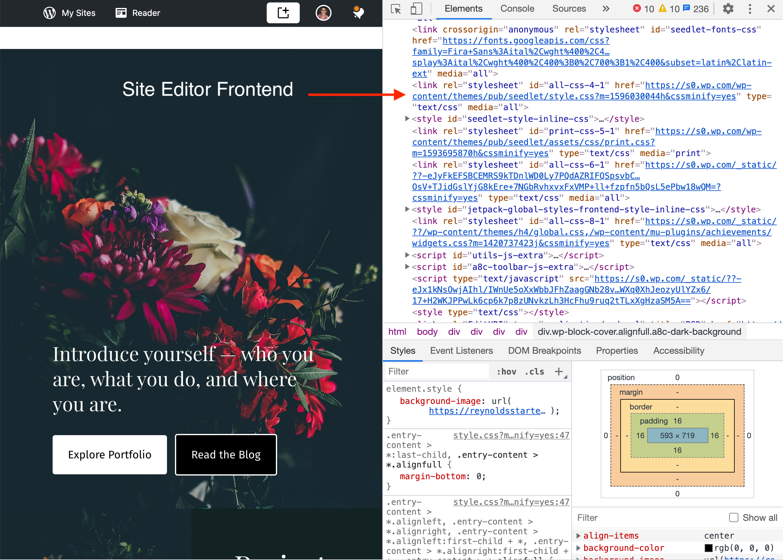Screen dimensions: 783x560
Task: Toggle the .cls class editor
Action: (534, 371)
